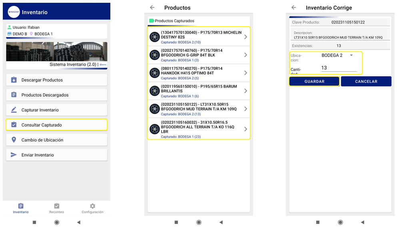397x230 pixels.
Task: Click the Existencias value 13
Action: tap(339, 46)
